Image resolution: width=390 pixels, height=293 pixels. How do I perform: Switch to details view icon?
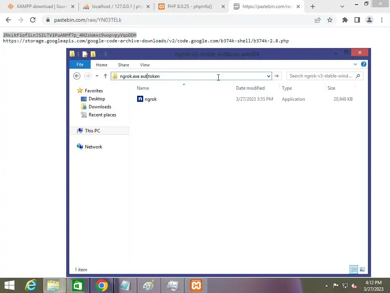tap(354, 269)
